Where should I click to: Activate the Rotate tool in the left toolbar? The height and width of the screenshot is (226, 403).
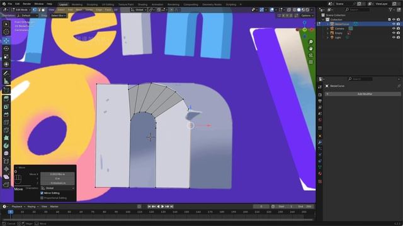[x=6, y=48]
